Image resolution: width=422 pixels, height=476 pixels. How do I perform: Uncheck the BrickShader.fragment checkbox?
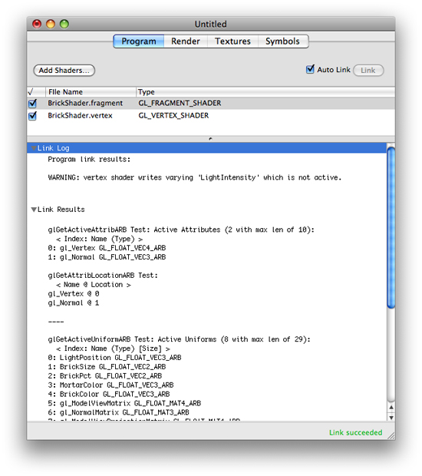click(32, 104)
